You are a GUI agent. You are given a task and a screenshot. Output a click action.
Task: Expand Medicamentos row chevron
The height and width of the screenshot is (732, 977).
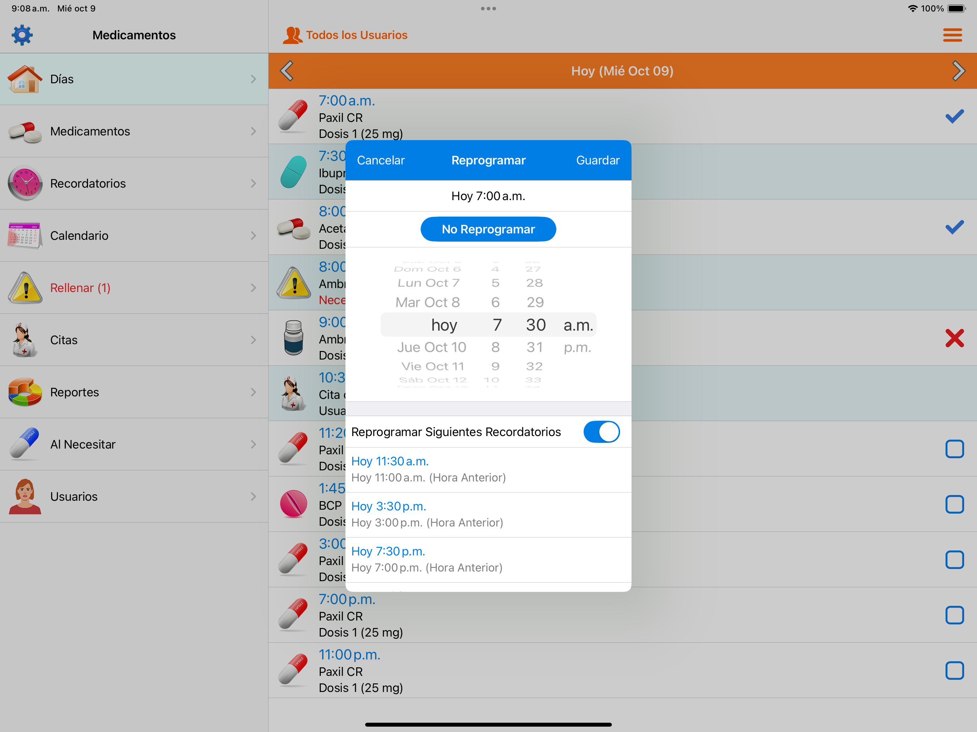click(254, 132)
